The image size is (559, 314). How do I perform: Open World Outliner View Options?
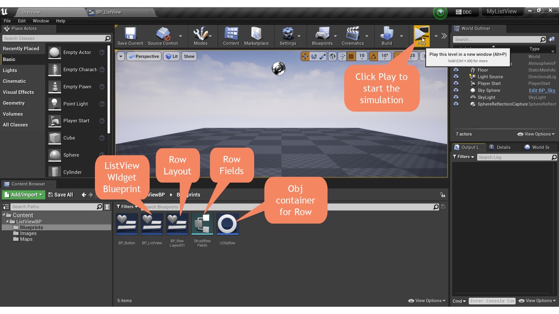tap(536, 134)
